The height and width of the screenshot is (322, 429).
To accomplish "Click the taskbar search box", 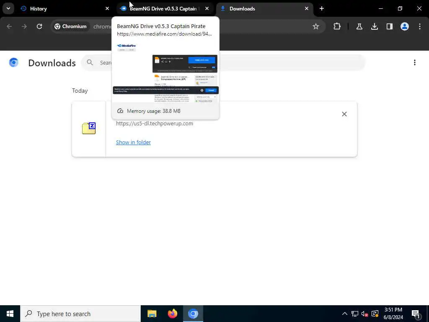I will tap(80, 314).
